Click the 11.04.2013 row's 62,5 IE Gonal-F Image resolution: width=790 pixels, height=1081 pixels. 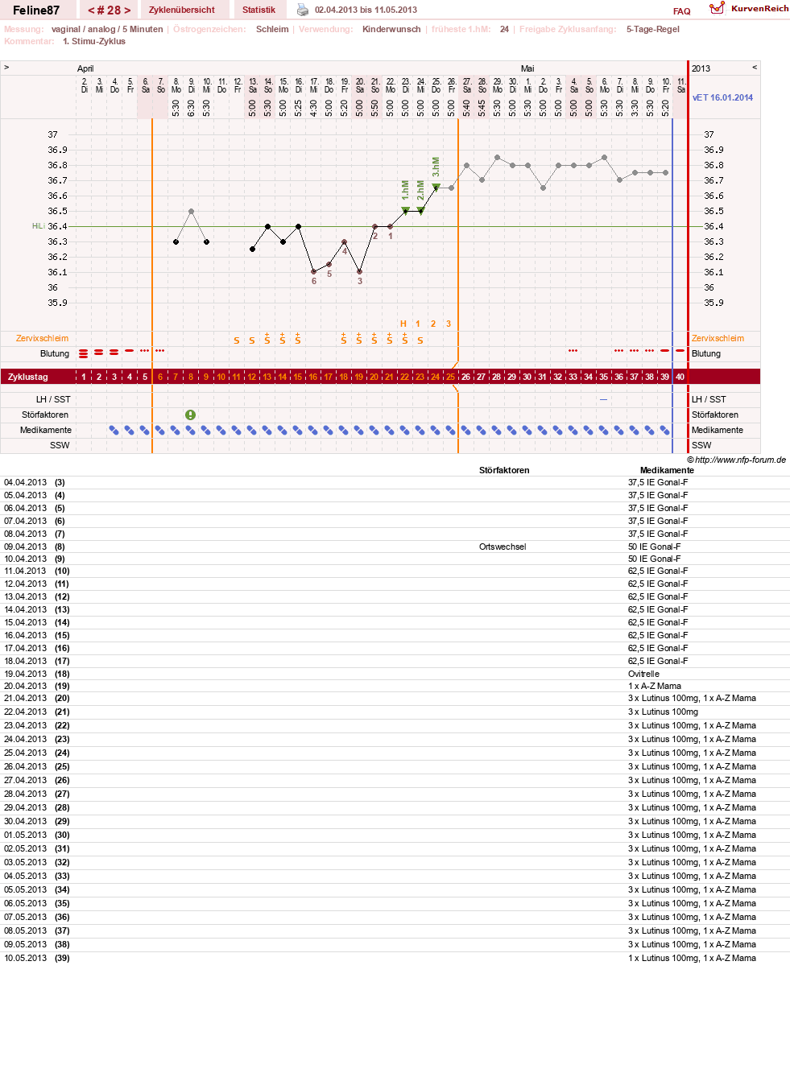click(658, 571)
